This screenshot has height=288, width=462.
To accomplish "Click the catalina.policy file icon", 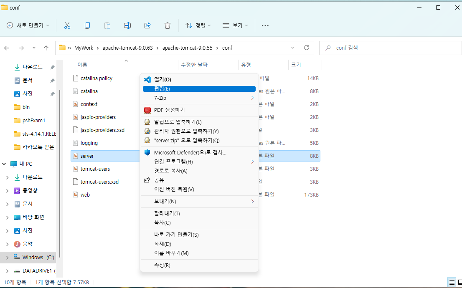I will [76, 78].
